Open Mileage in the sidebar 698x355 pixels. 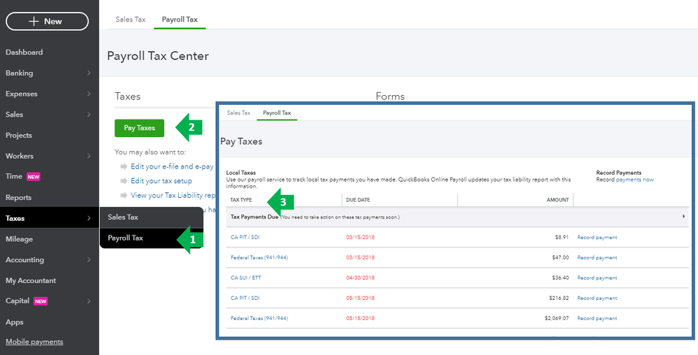(x=19, y=239)
